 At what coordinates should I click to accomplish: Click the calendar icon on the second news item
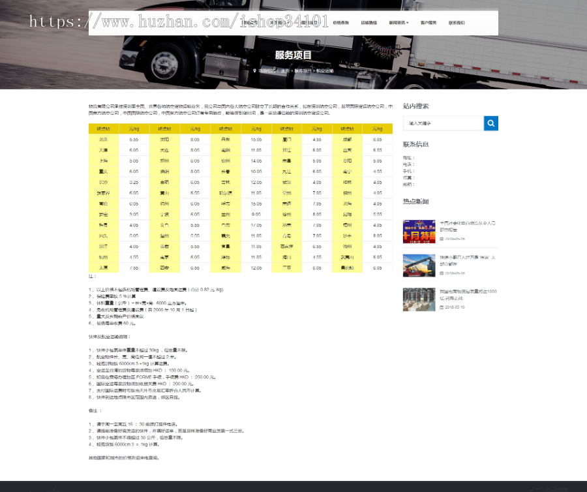[x=442, y=275]
